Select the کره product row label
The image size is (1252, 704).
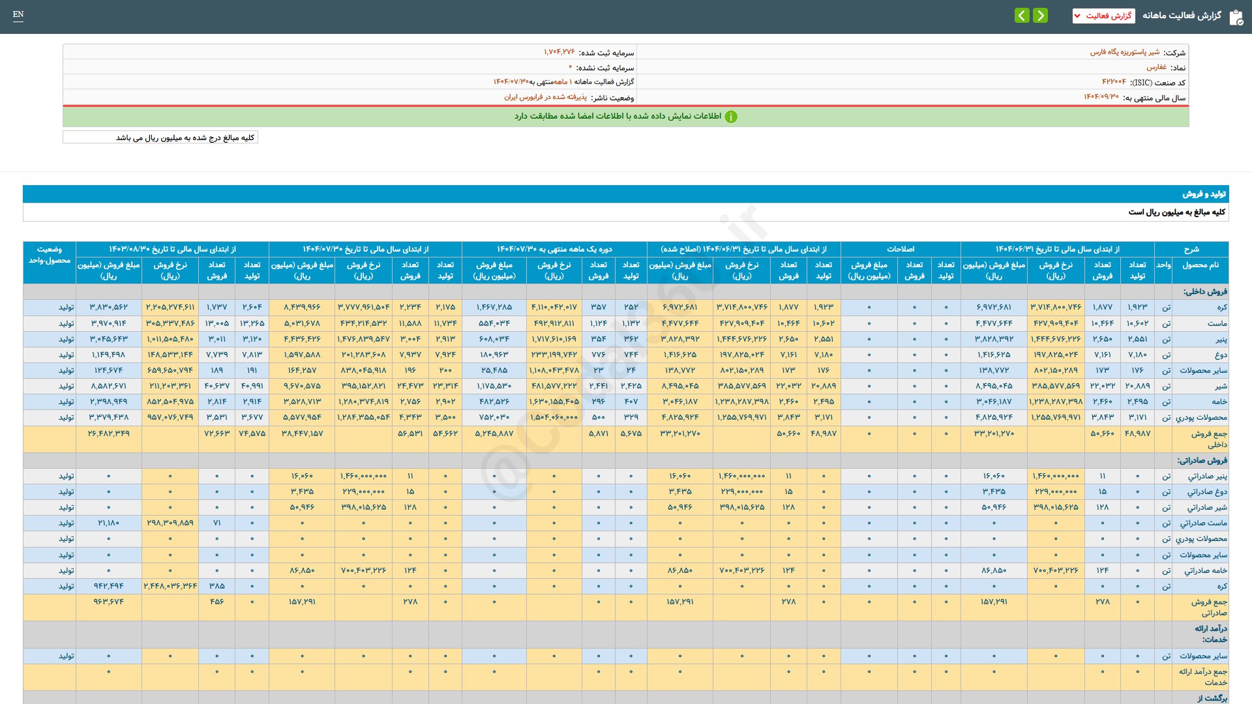[1221, 307]
